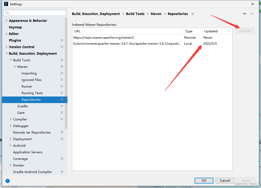Click the settings tree vertical scrollbar
The width and height of the screenshot is (261, 188).
pyautogui.click(x=66, y=73)
